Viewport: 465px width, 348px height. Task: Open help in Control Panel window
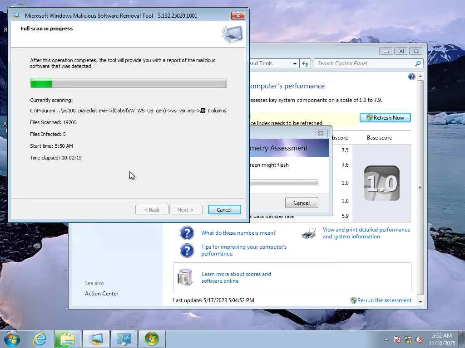411,77
